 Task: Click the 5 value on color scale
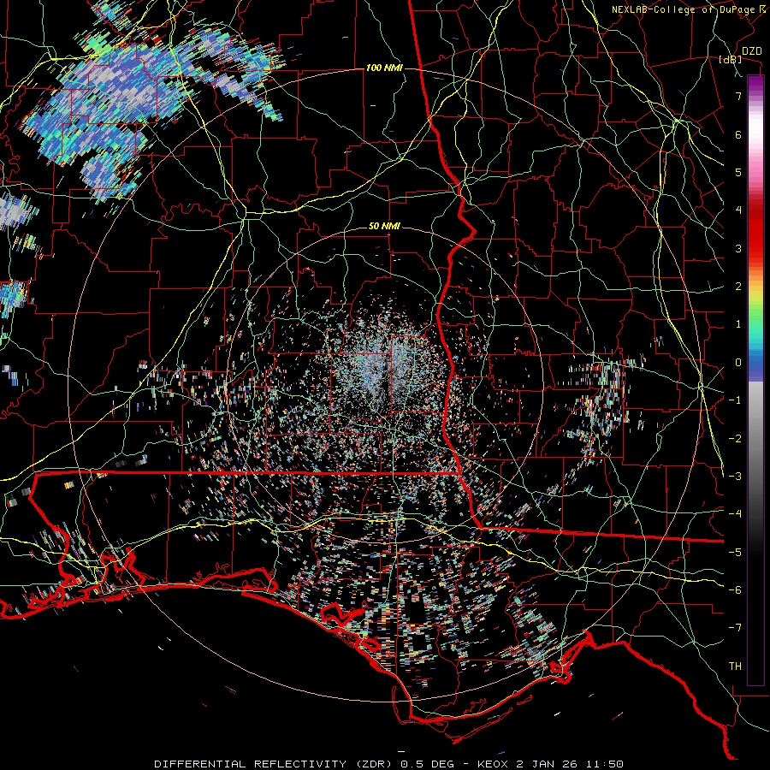pos(738,172)
